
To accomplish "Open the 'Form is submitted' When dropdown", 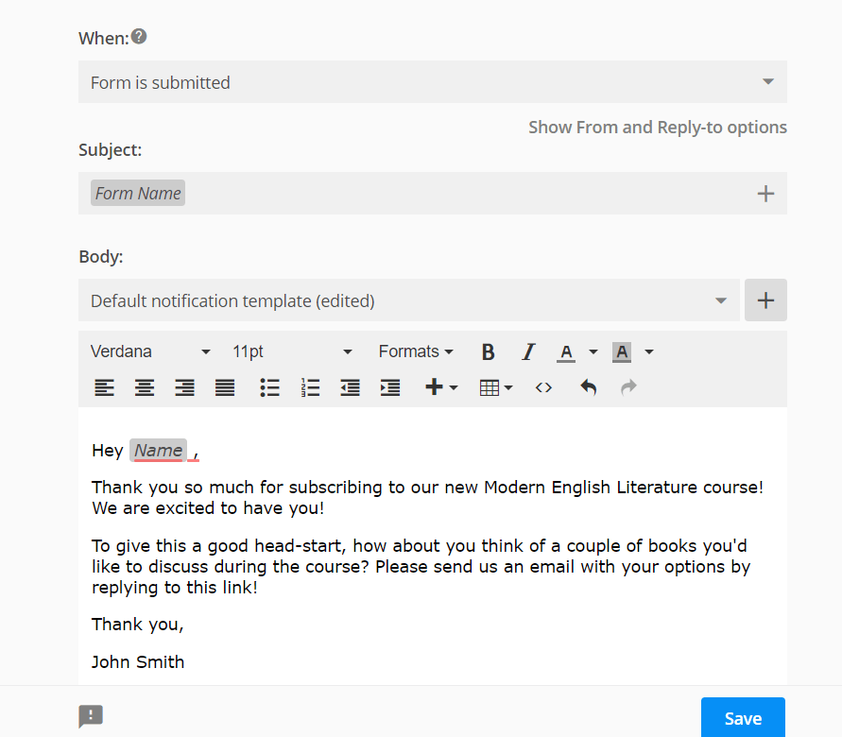I will click(432, 81).
